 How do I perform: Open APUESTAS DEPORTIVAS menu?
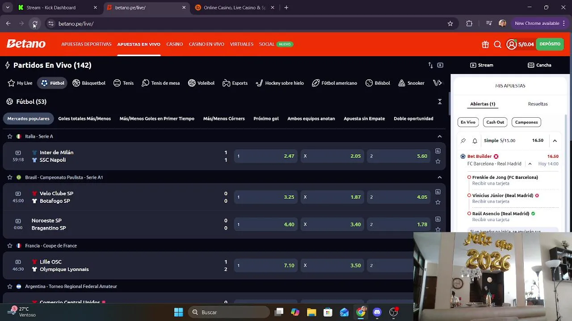86,44
